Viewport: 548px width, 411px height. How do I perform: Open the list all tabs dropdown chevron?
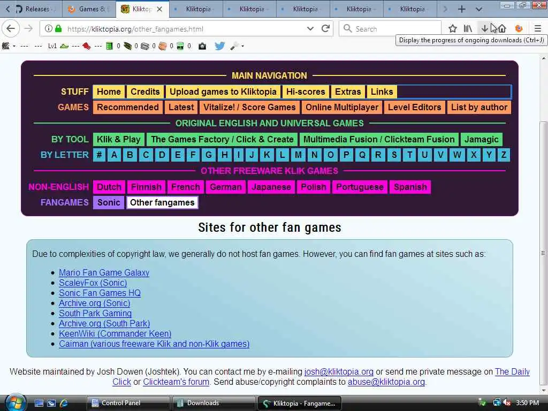coord(479,9)
